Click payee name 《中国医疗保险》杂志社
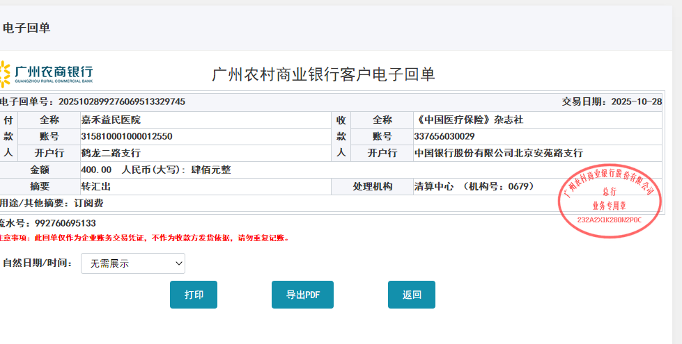Screen dimensions: 682x344 coord(468,120)
